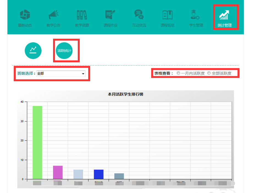Click the 学生管理 menu label

pyautogui.click(x=196, y=26)
